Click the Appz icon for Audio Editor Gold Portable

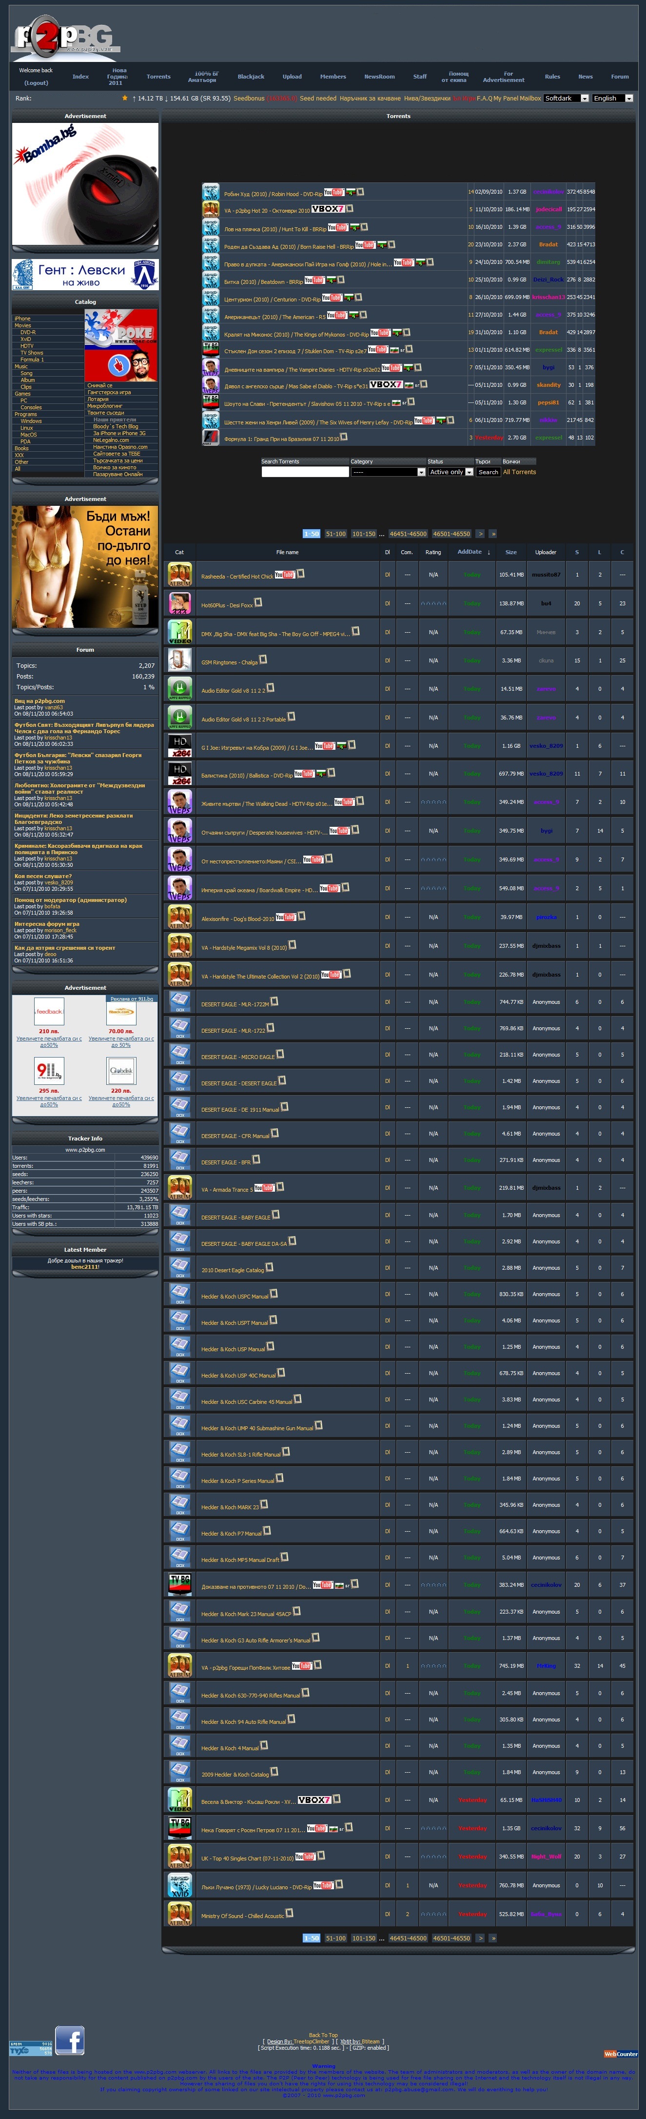click(x=180, y=717)
